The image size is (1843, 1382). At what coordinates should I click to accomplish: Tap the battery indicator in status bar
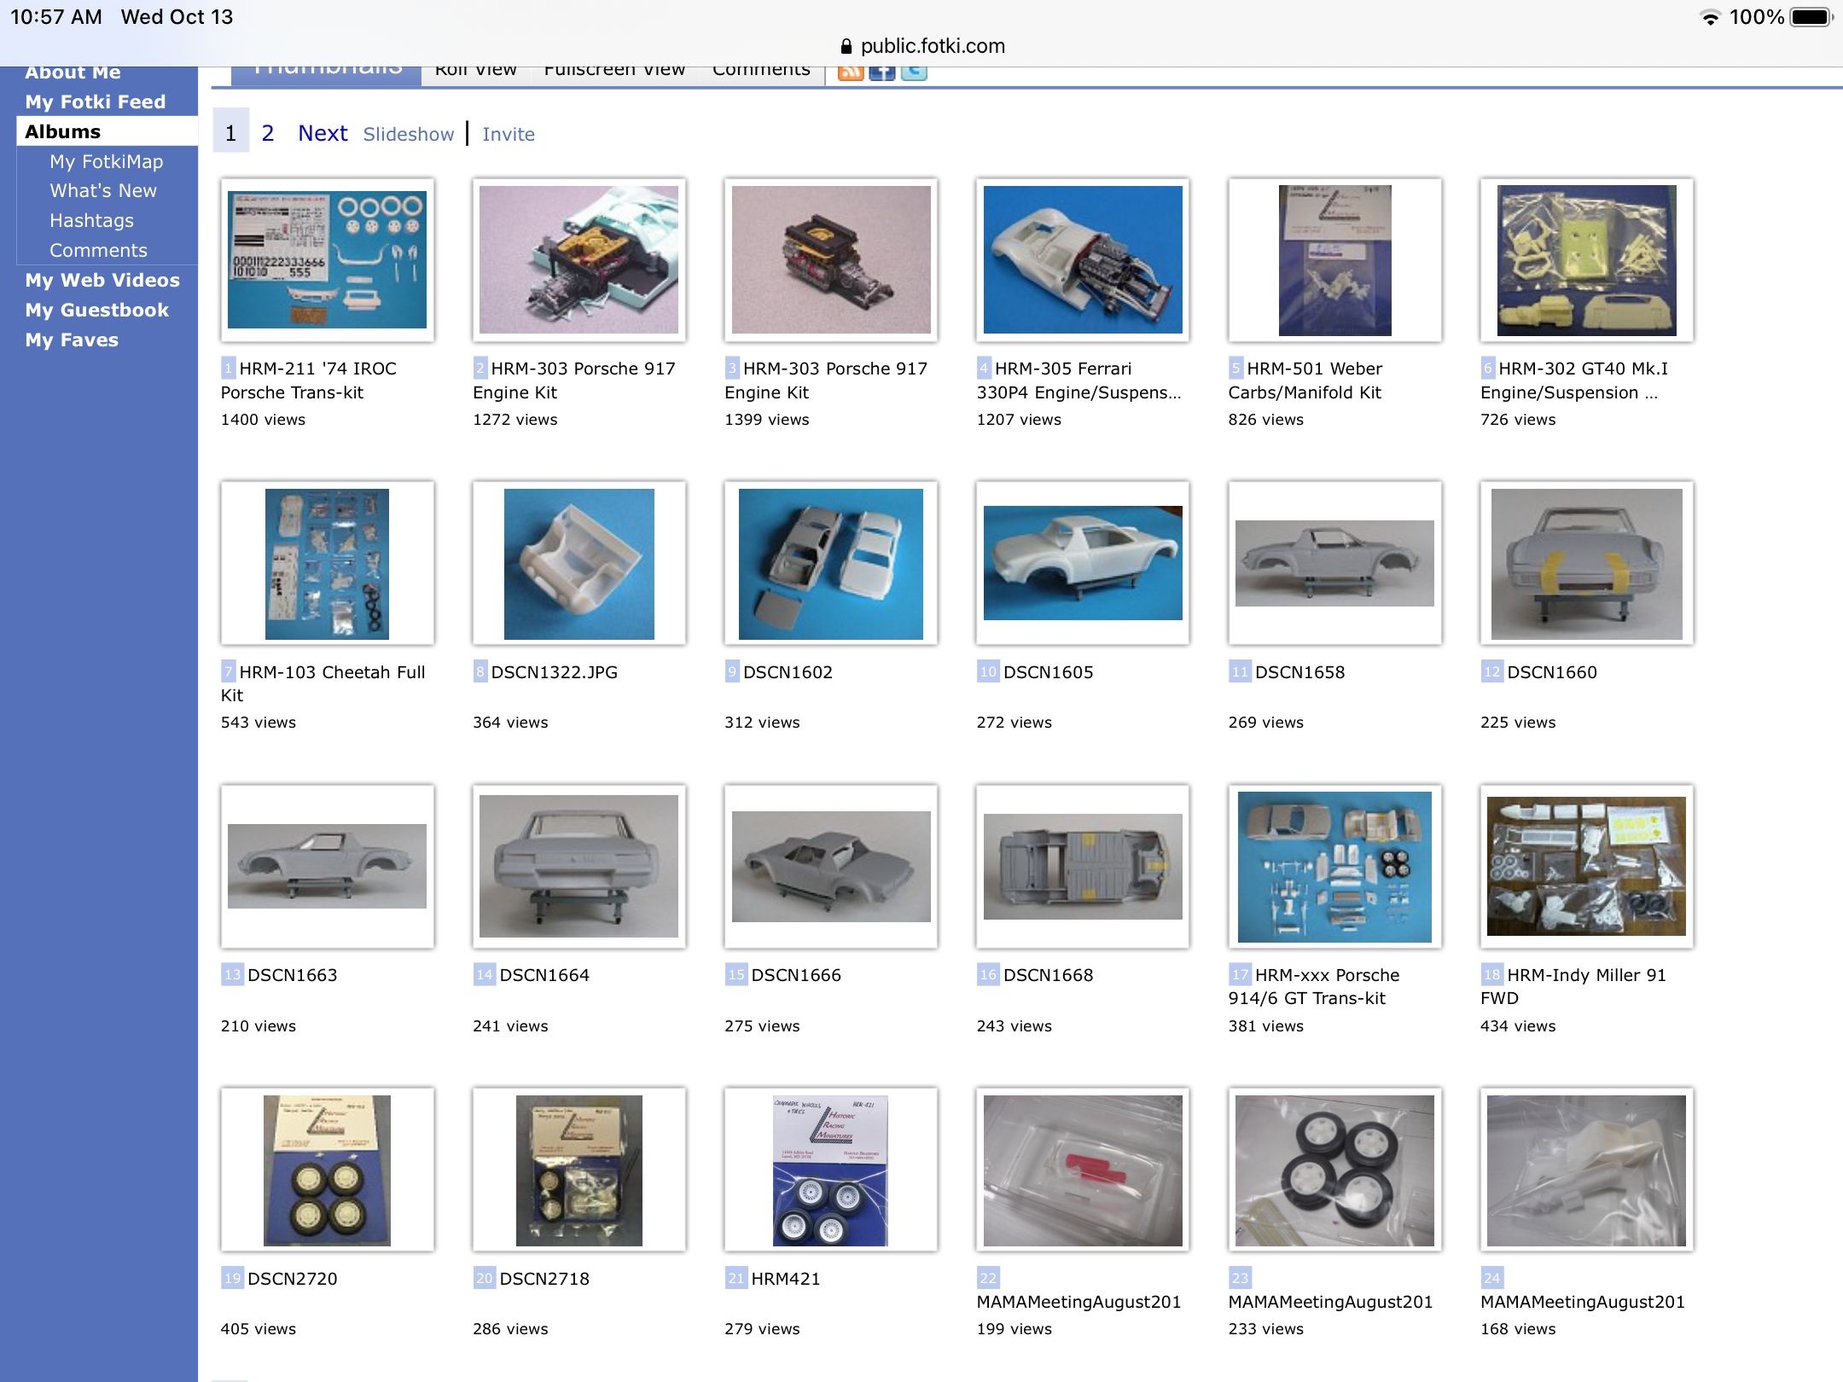1811,17
